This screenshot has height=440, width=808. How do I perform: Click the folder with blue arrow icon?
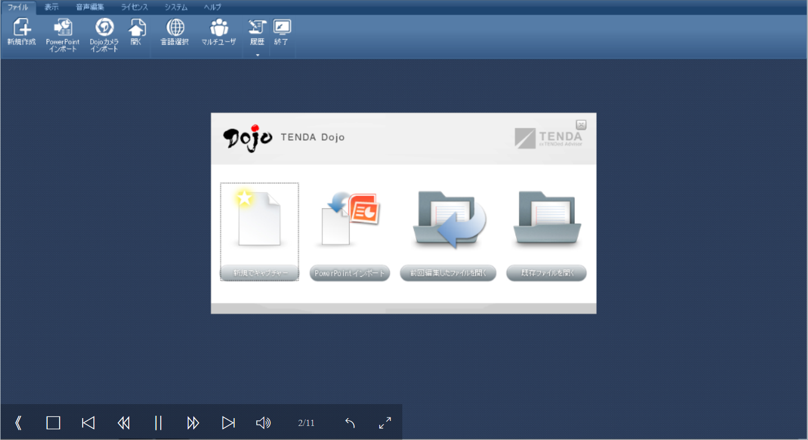pos(450,219)
